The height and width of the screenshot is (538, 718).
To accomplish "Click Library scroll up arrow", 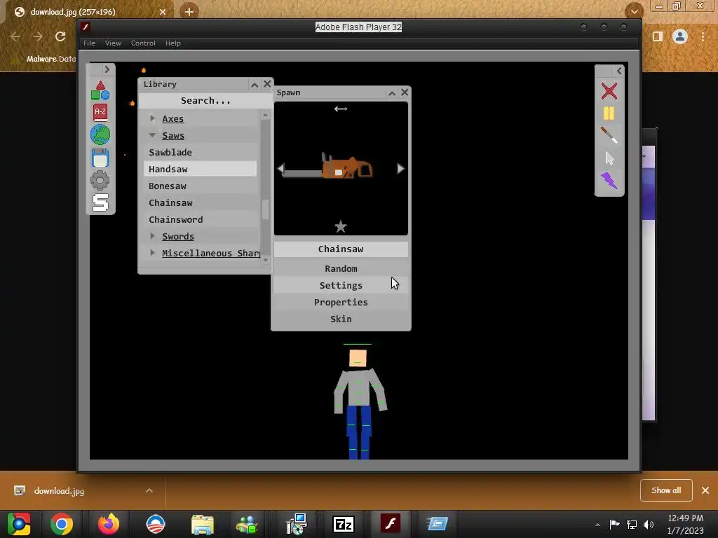I will [x=266, y=116].
